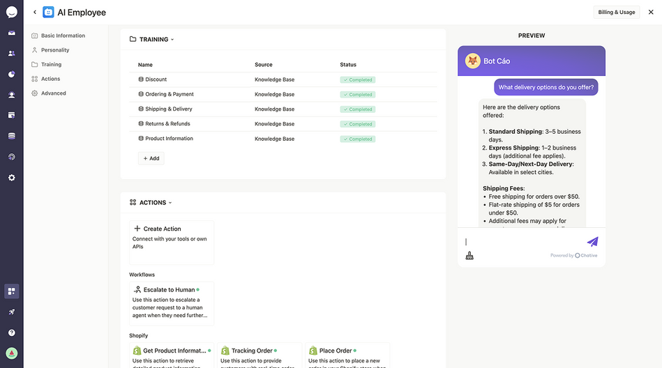Click the database stack icon in sidebar

pyautogui.click(x=11, y=136)
